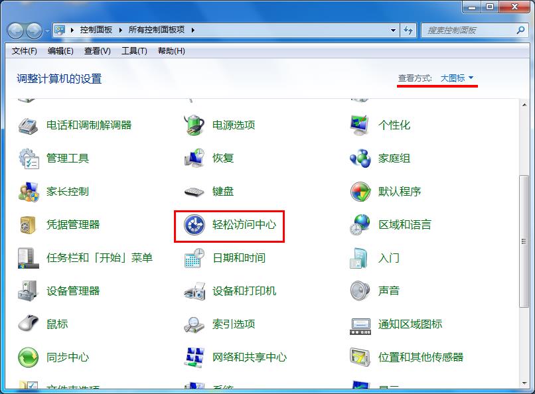This screenshot has height=394, width=535.
Task: Open the 家长控制 icon
Action: [x=29, y=192]
